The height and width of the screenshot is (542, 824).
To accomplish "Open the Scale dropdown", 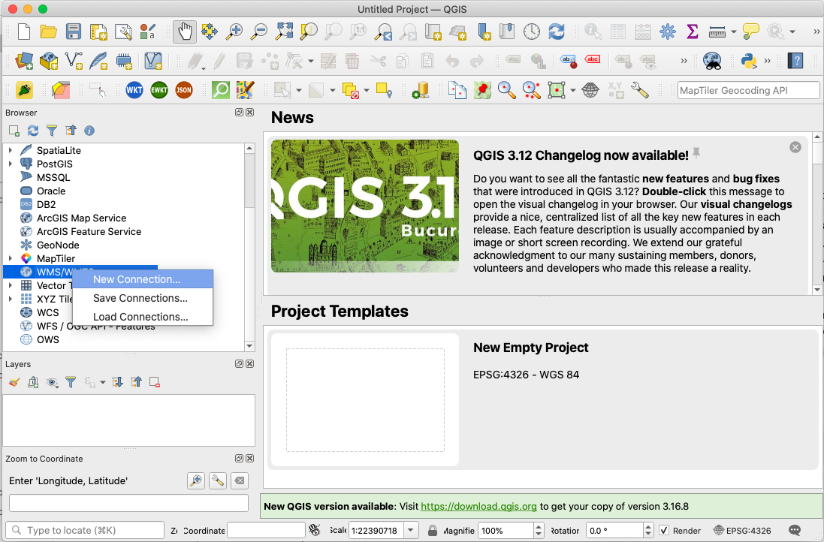I will [x=411, y=531].
